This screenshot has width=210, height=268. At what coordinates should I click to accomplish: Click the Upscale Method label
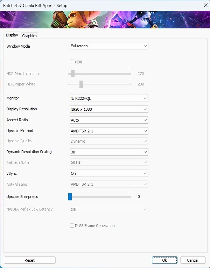20,131
